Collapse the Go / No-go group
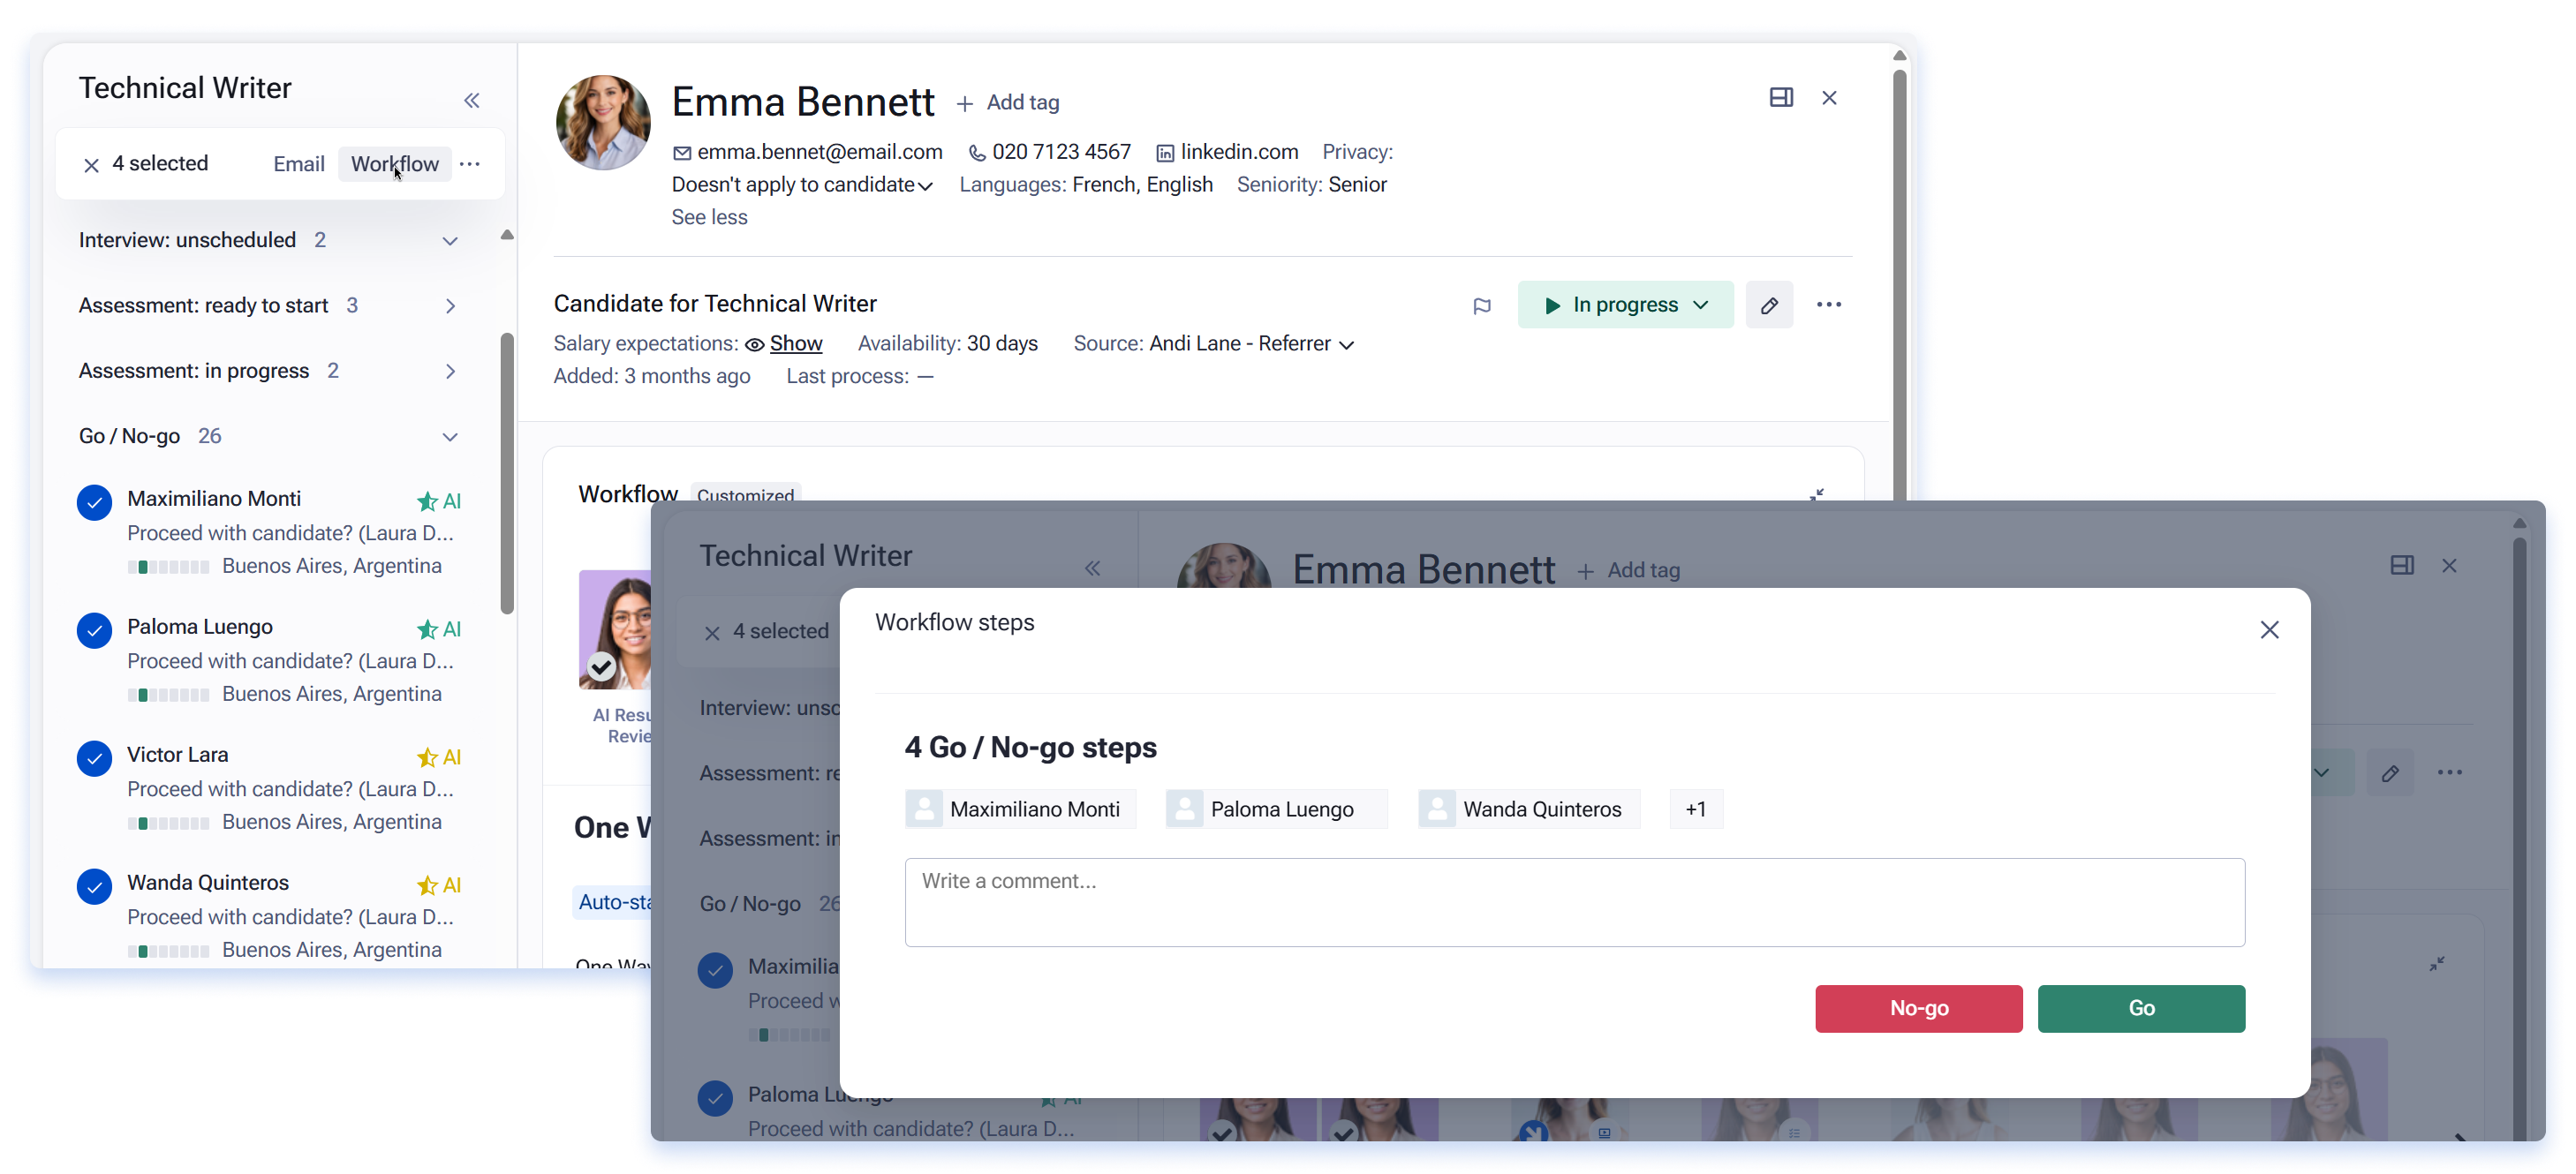This screenshot has height=1174, width=2576. [450, 437]
